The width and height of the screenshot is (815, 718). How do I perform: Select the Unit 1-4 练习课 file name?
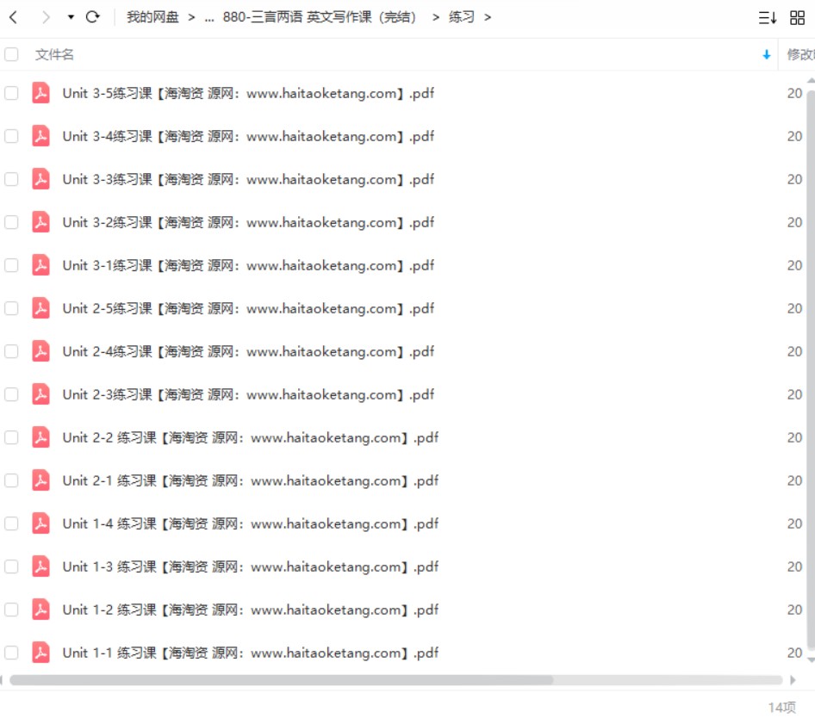click(251, 525)
